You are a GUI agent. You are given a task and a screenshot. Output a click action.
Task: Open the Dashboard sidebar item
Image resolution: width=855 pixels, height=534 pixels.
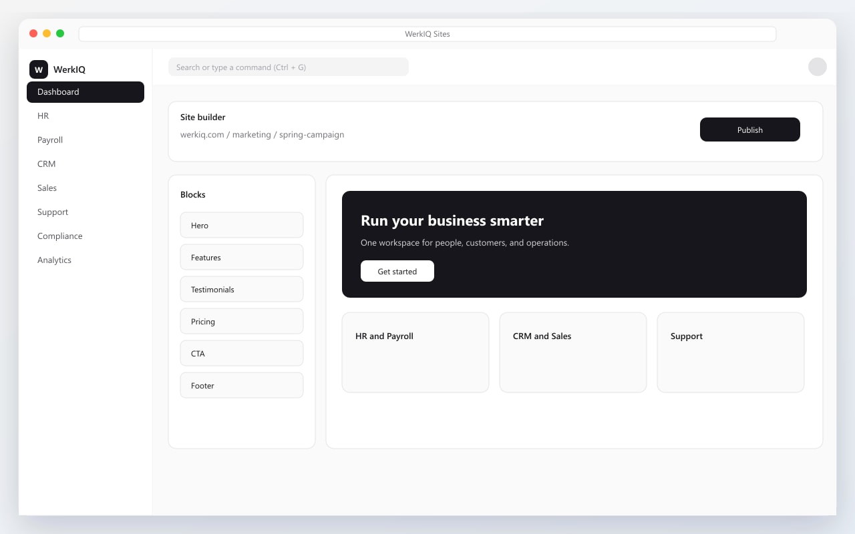85,92
